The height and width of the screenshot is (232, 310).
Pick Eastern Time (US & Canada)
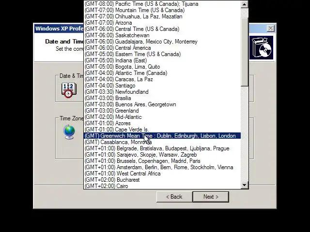[162, 54]
